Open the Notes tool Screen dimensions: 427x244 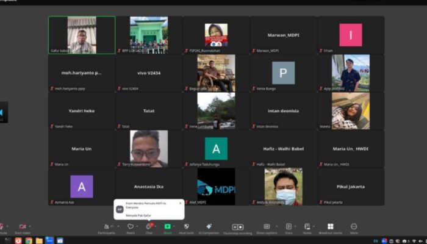click(x=307, y=228)
